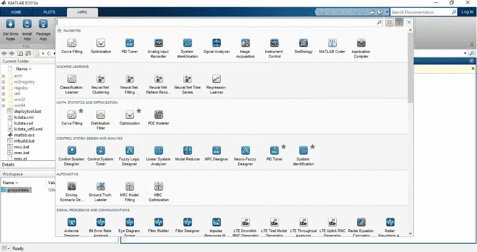Launch Classification Learner app
Viewport: 477px width, 252px height.
point(71,84)
